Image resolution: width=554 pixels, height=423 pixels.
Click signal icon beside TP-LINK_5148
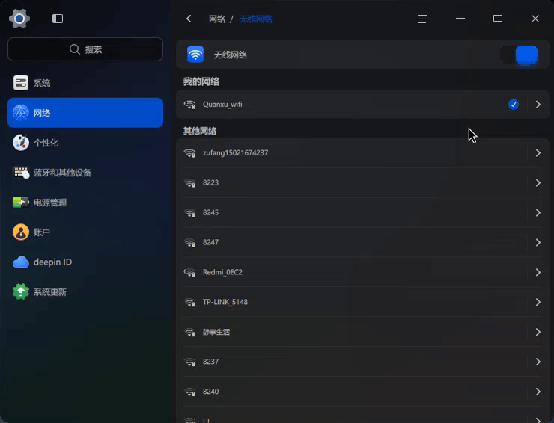click(189, 302)
